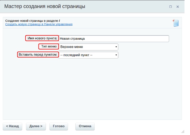Cancel the wizard via 'Отмена' button
The height and width of the screenshot is (135, 190).
[x=85, y=126]
